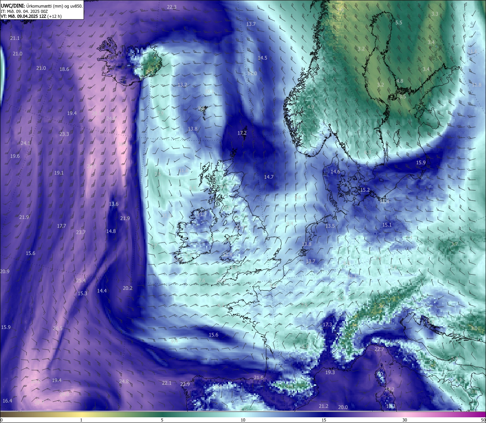Click the 14.7 value over the North Sea
This screenshot has height=423, width=486.
point(269,177)
